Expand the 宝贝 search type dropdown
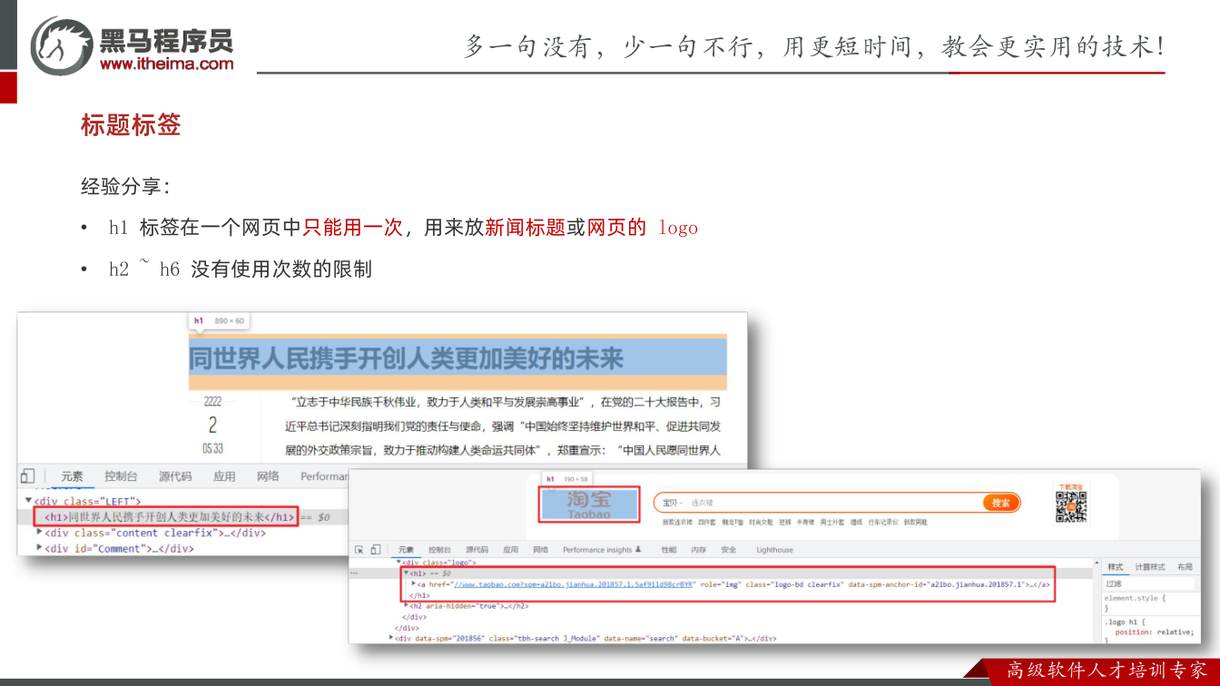This screenshot has width=1220, height=686. [x=672, y=503]
